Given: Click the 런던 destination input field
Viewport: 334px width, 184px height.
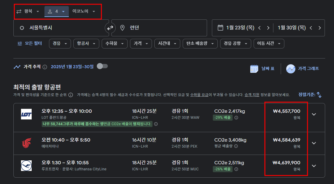Looking at the screenshot, I should point(152,28).
